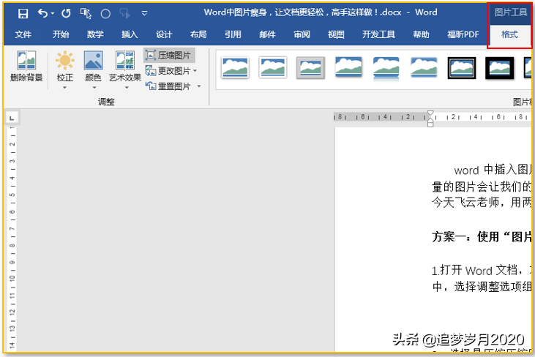535x357 pixels.
Task: Expand the 重置图片 dropdown arrow
Action: pos(199,86)
